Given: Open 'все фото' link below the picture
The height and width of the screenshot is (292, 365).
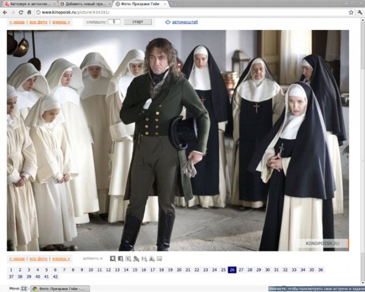Looking at the screenshot, I should [x=38, y=259].
